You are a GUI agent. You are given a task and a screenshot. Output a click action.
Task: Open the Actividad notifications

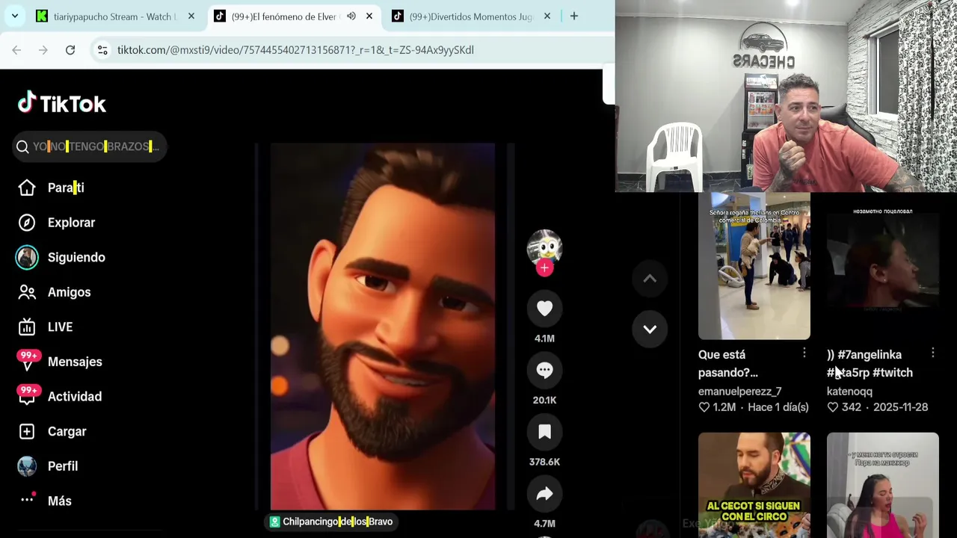[x=75, y=397]
